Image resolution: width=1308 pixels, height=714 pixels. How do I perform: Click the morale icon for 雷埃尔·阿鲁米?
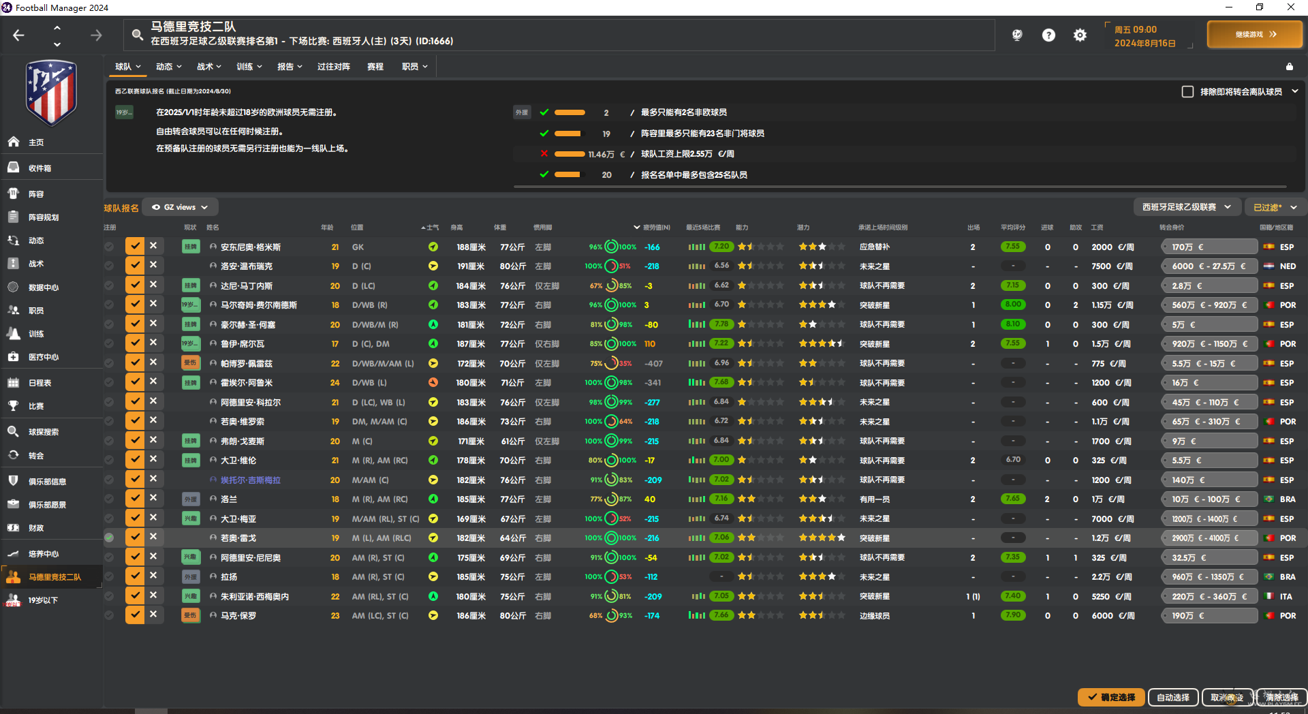pos(433,382)
